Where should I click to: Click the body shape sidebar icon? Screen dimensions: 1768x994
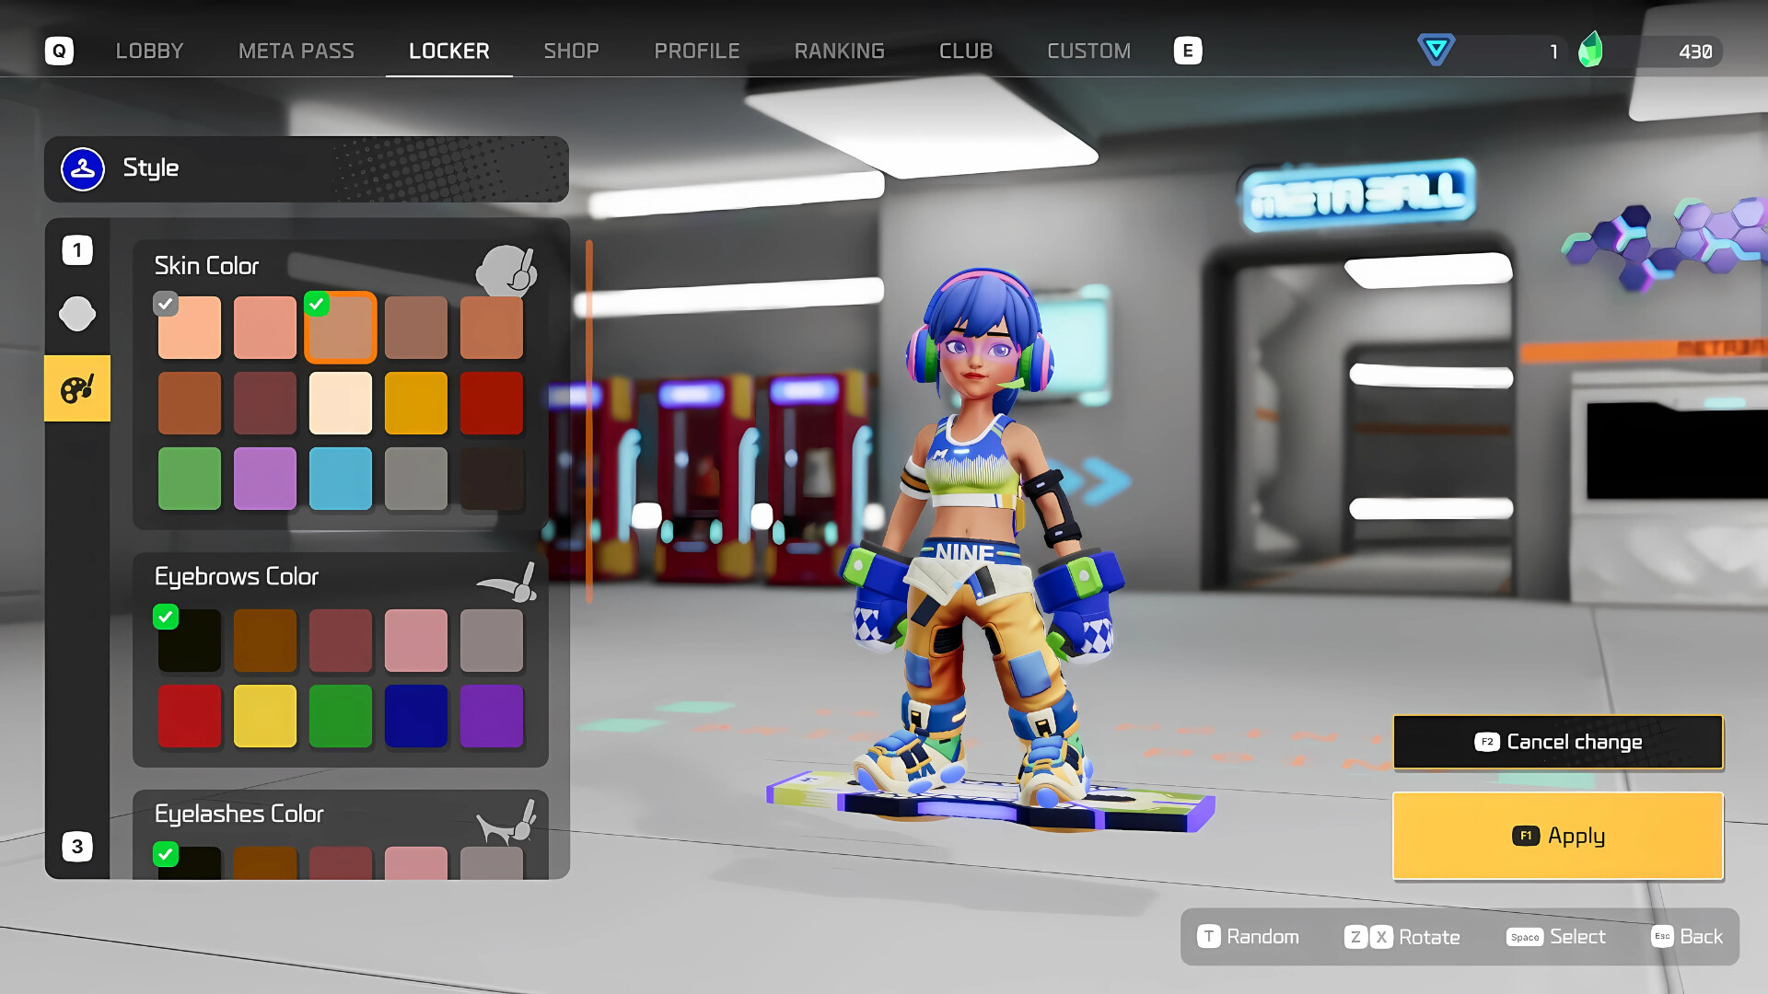tap(77, 314)
